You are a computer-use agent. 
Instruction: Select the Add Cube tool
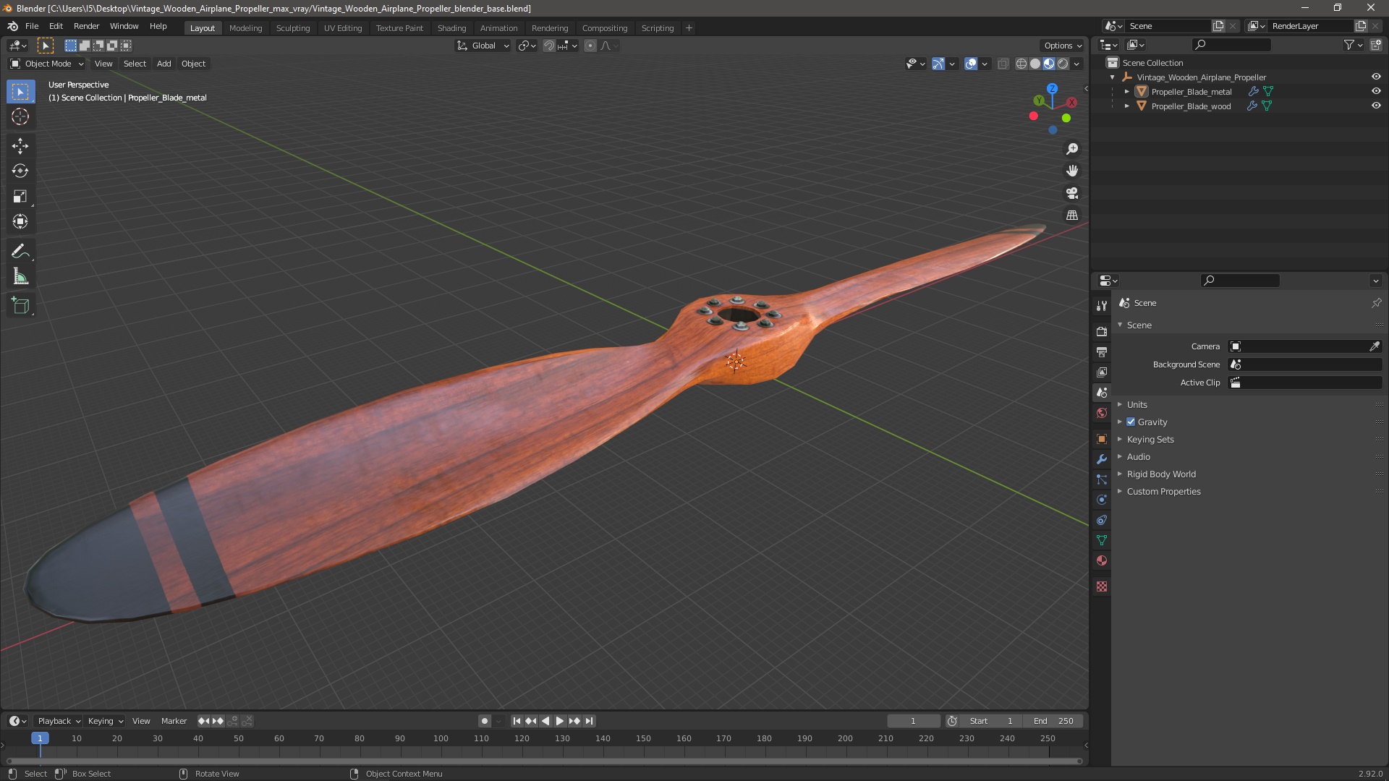tap(20, 306)
